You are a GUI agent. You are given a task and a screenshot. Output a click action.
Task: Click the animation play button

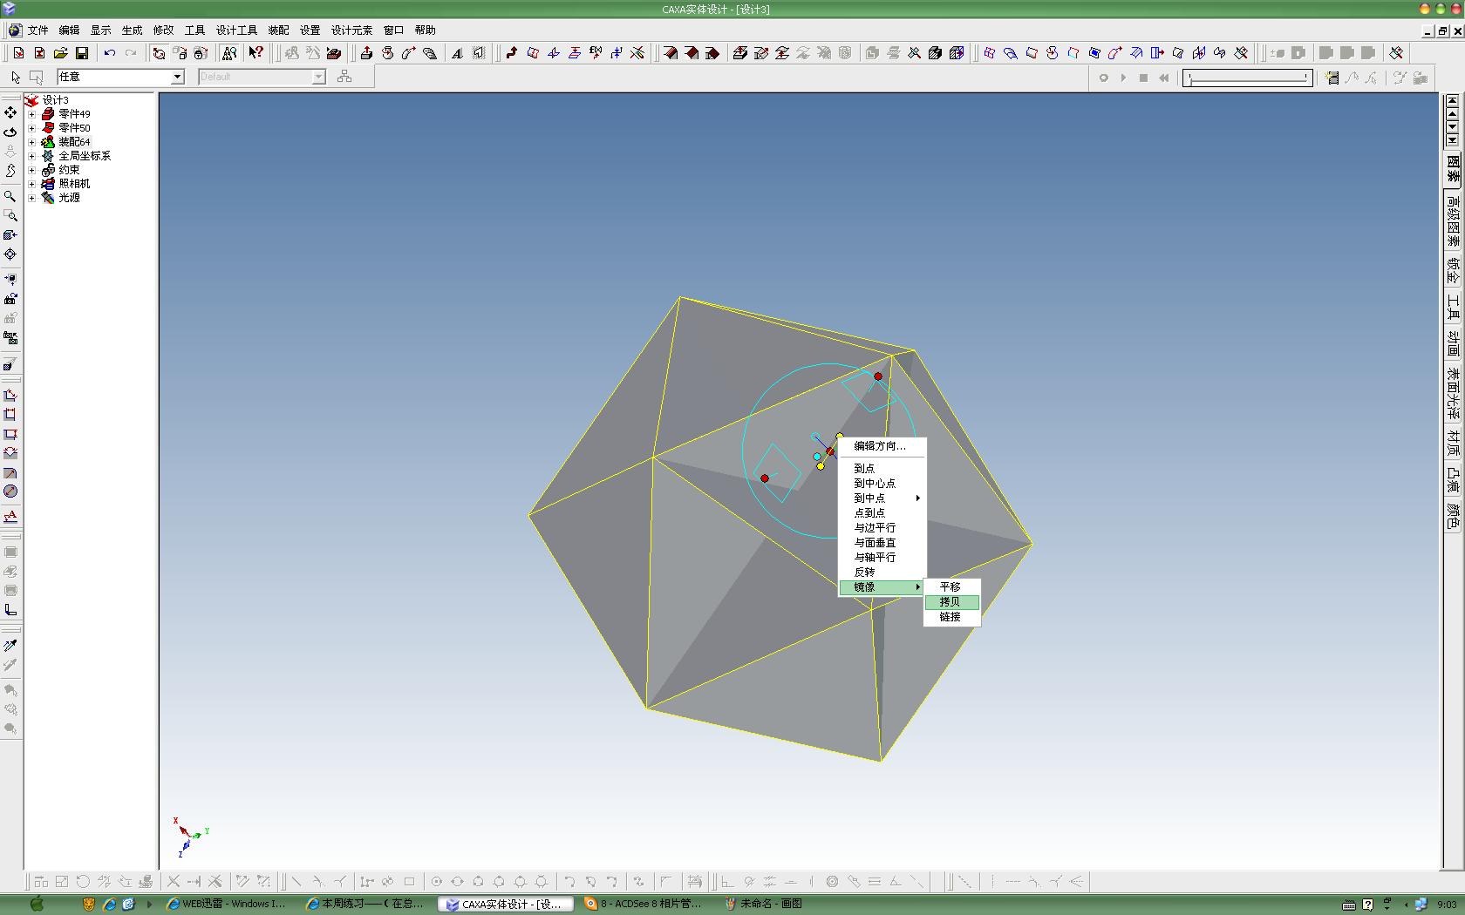(x=1123, y=78)
